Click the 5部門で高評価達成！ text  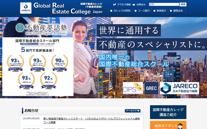tap(38, 50)
